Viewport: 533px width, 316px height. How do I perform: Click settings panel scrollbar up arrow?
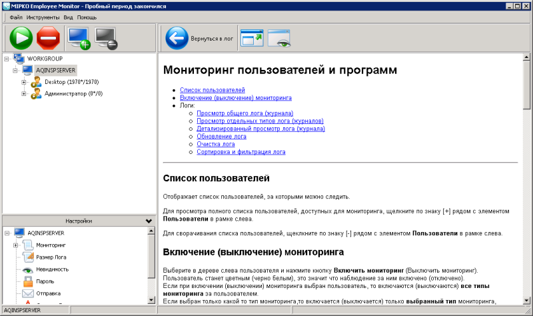pyautogui.click(x=151, y=231)
